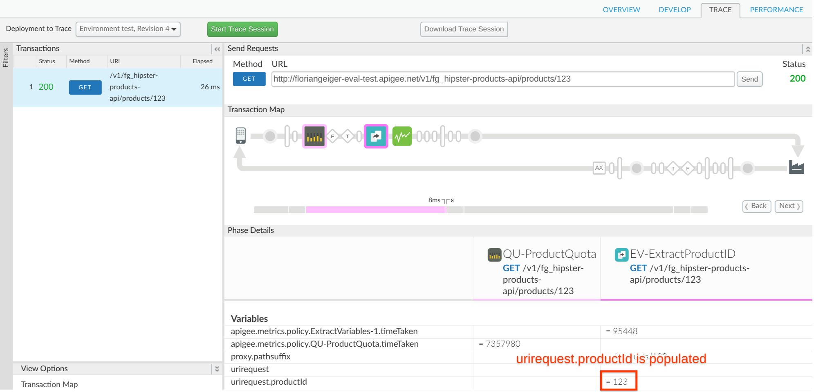Open the Environment test, Revision 4 dropdown
Screen dimensions: 814x392
tap(128, 29)
